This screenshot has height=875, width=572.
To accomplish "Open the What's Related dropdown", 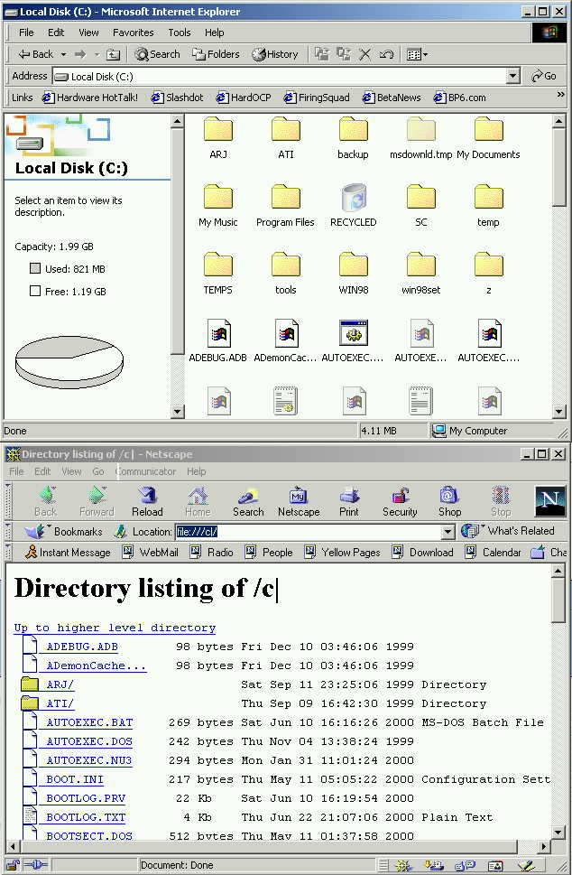I will [x=509, y=531].
